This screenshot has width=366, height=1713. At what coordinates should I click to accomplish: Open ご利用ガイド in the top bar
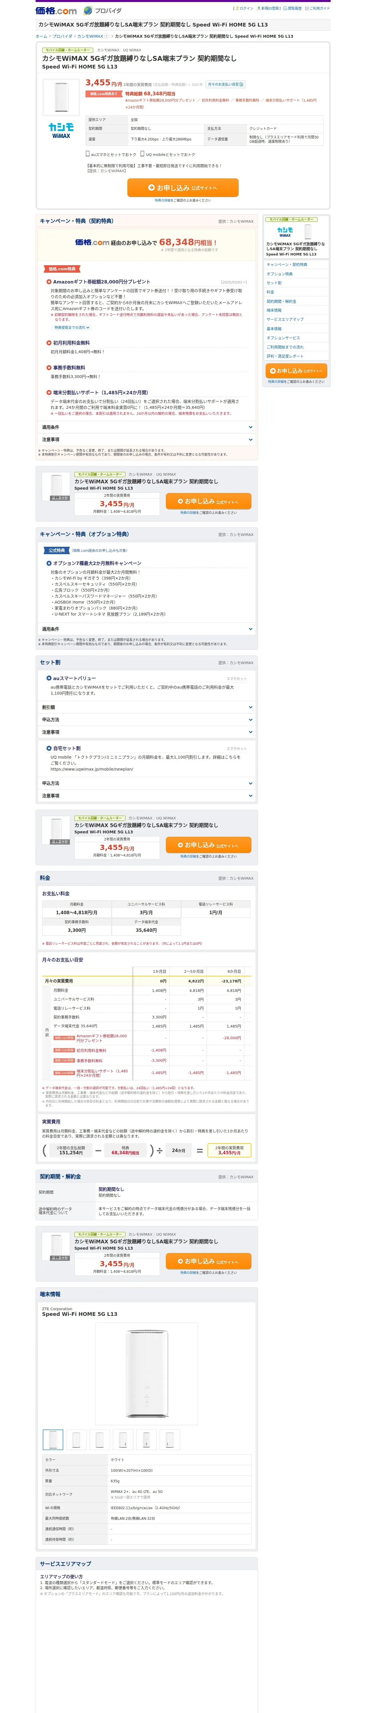pos(318,9)
